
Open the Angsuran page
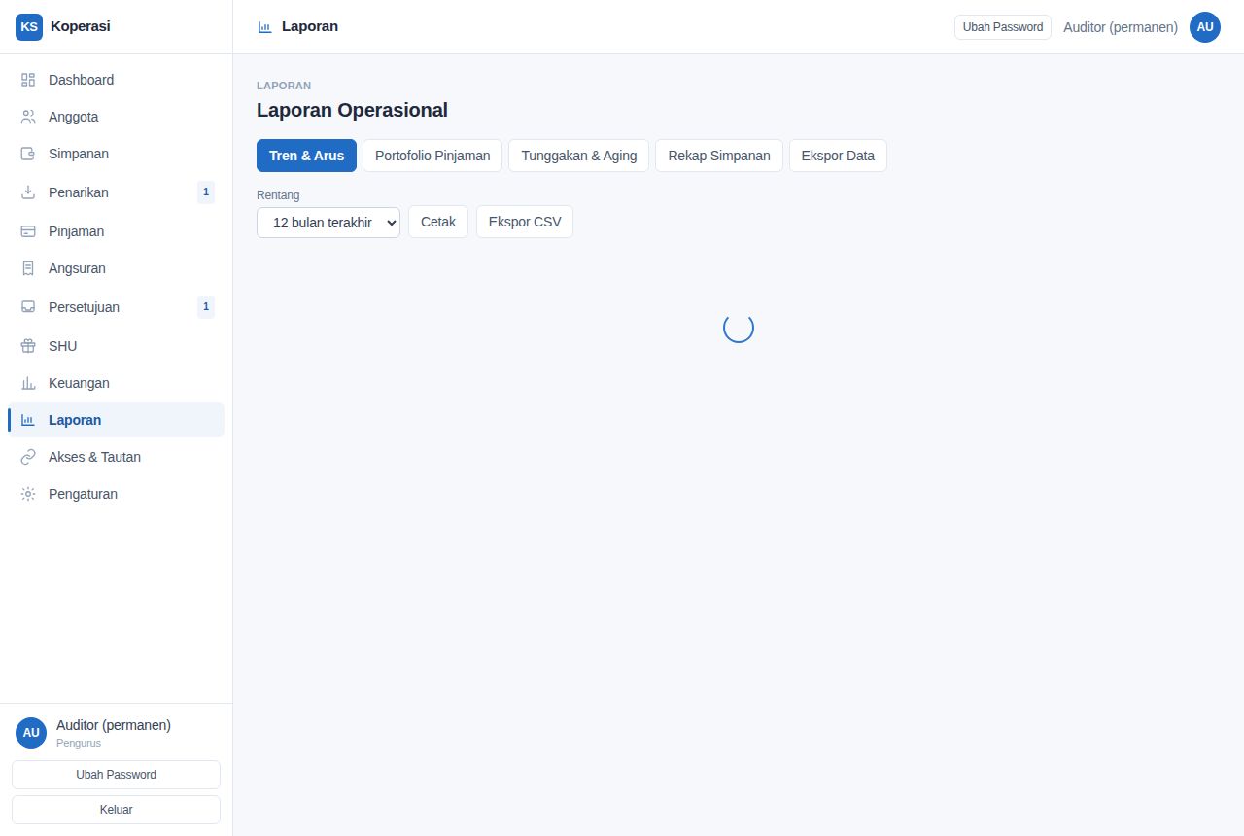pyautogui.click(x=116, y=268)
